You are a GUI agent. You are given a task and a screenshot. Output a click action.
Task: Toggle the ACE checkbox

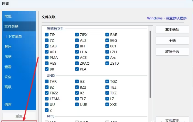point(77,58)
